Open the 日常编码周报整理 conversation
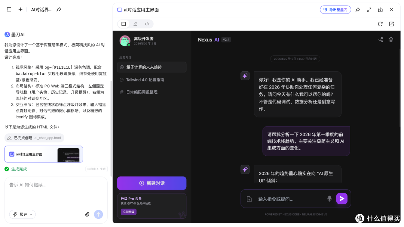The image size is (404, 227). pyautogui.click(x=151, y=92)
